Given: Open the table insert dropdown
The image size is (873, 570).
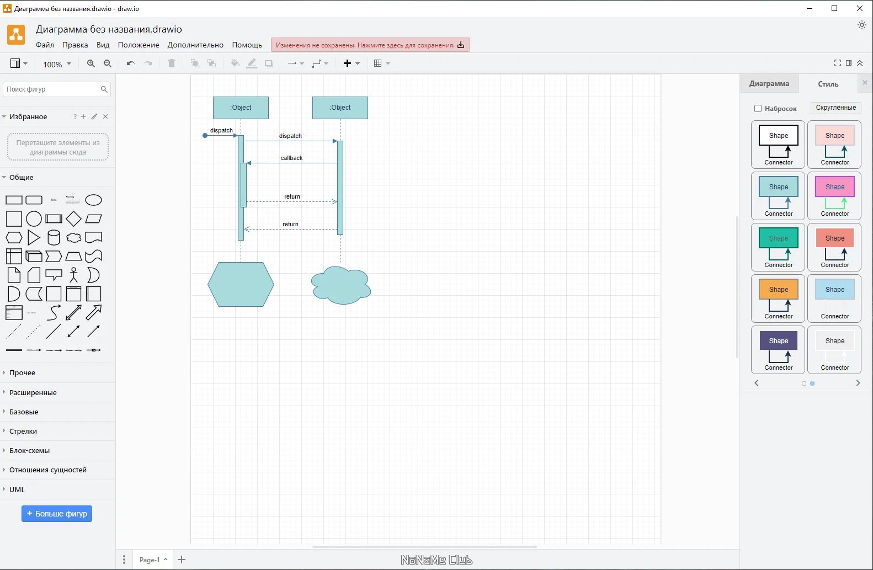Looking at the screenshot, I should pyautogui.click(x=382, y=63).
